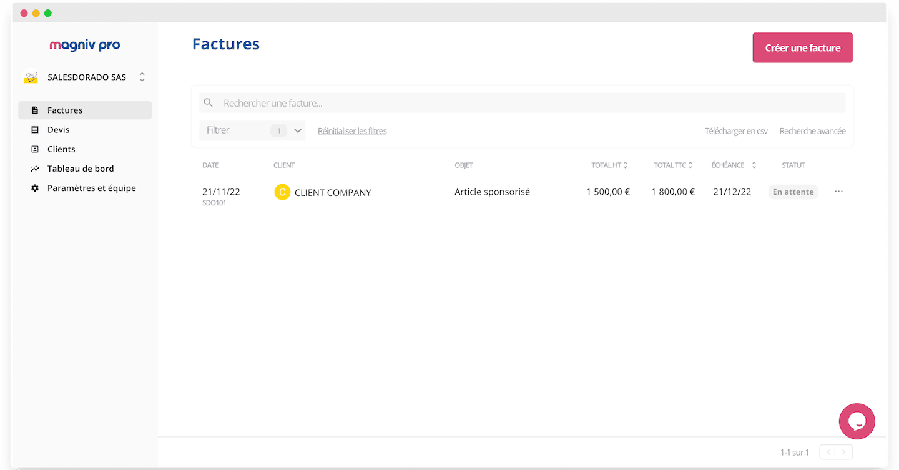Click the 1 500,00 € amount
This screenshot has width=899, height=470.
pyautogui.click(x=608, y=192)
